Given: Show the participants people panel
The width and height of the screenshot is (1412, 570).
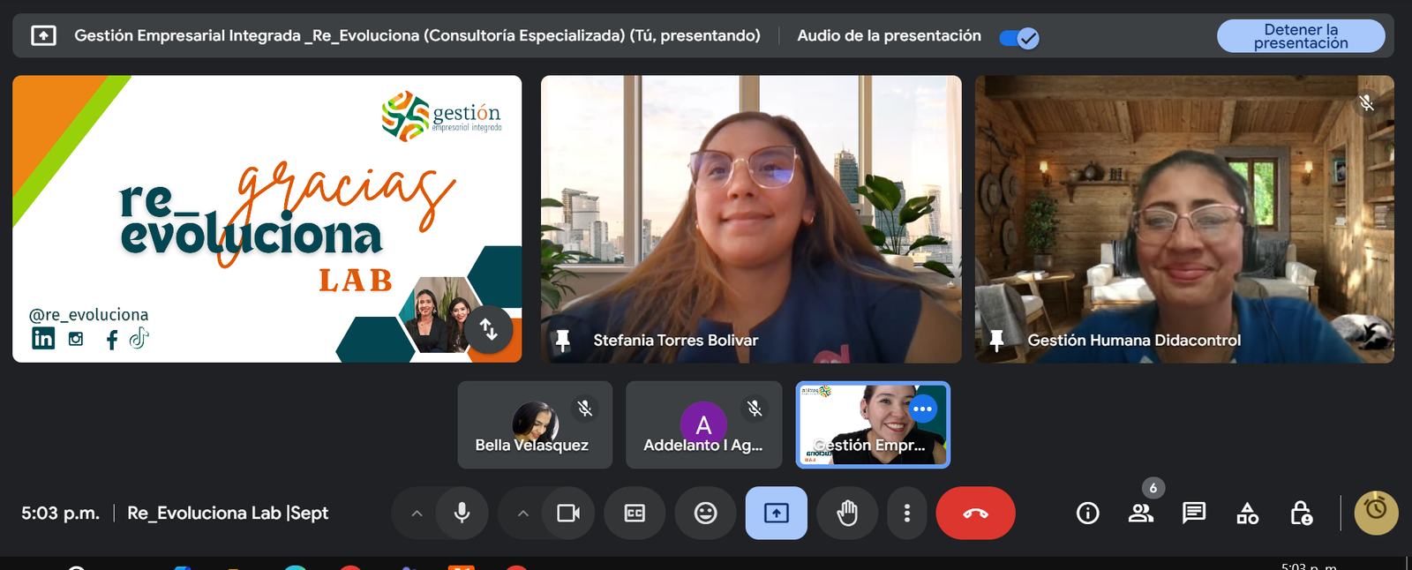Looking at the screenshot, I should click(x=1141, y=513).
